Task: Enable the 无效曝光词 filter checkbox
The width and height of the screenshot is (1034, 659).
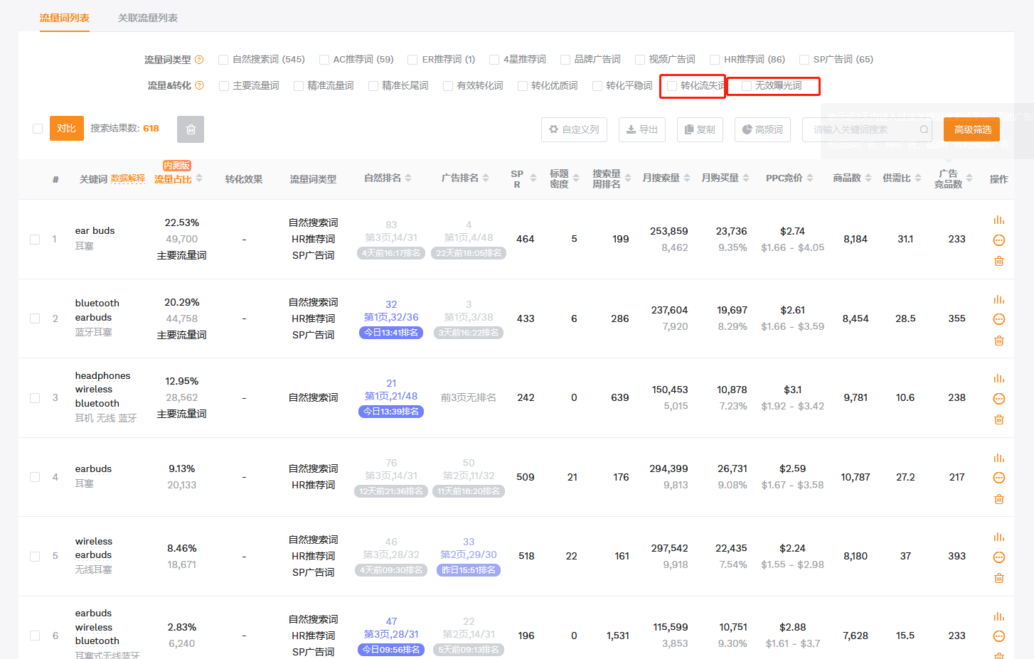Action: (x=747, y=86)
